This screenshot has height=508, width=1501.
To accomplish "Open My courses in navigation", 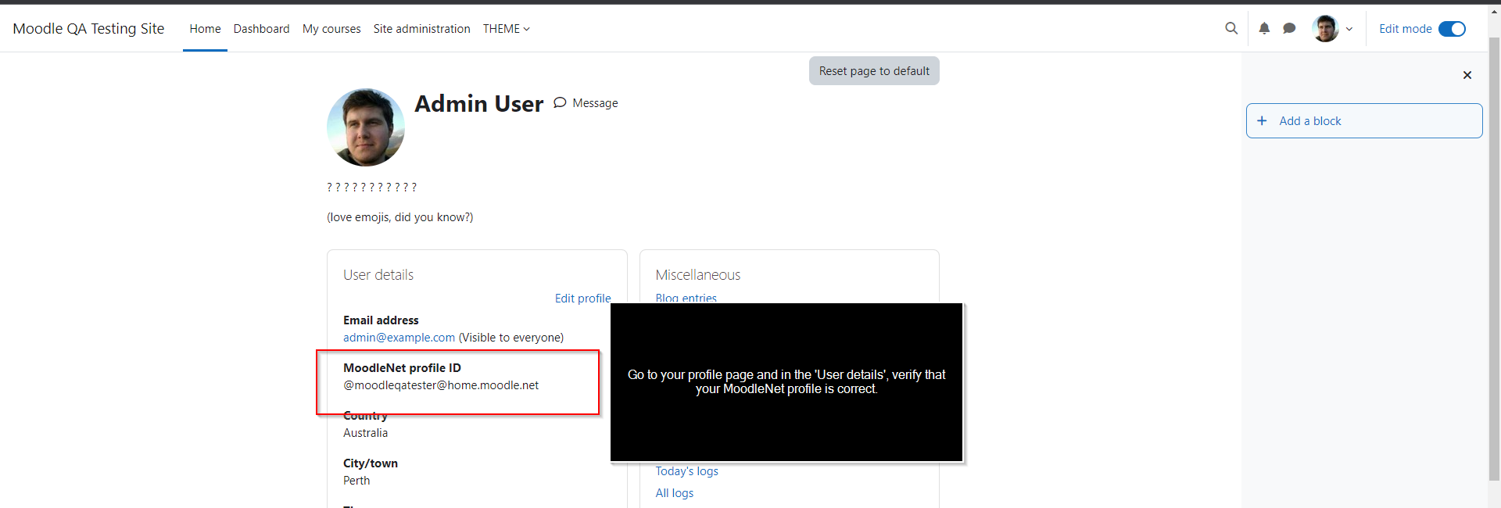I will pyautogui.click(x=331, y=29).
